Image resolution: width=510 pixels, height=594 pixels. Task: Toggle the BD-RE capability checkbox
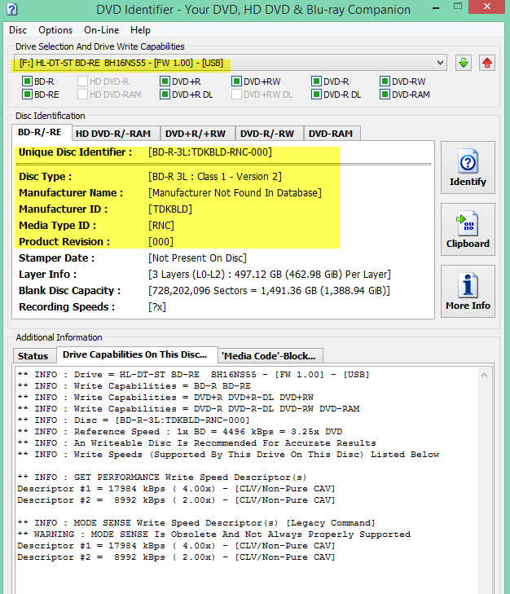(27, 95)
